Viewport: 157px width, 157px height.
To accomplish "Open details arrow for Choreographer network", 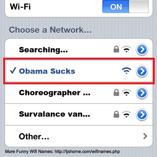I will [142, 93].
